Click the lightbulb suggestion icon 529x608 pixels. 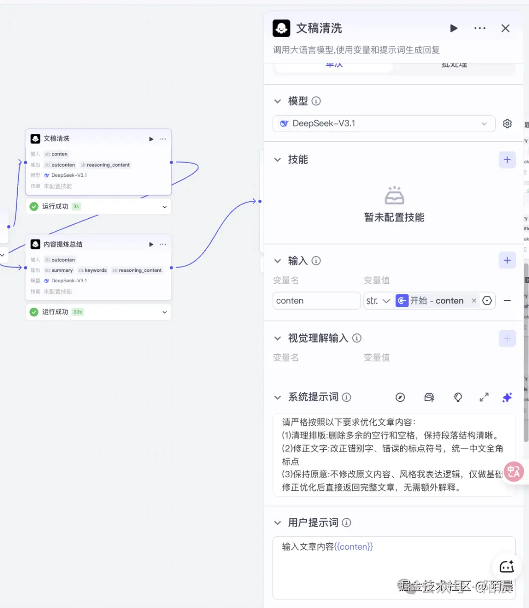[457, 397]
